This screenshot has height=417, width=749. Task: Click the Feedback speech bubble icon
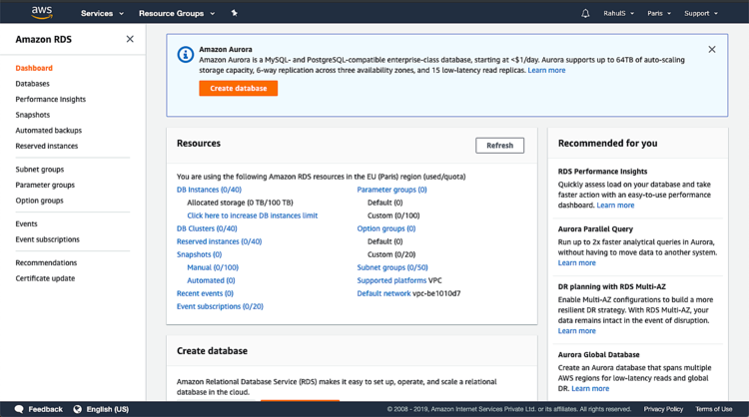(19, 409)
